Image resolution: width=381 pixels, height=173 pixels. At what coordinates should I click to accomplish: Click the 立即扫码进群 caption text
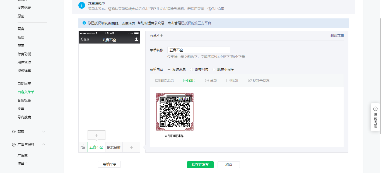tap(174, 136)
